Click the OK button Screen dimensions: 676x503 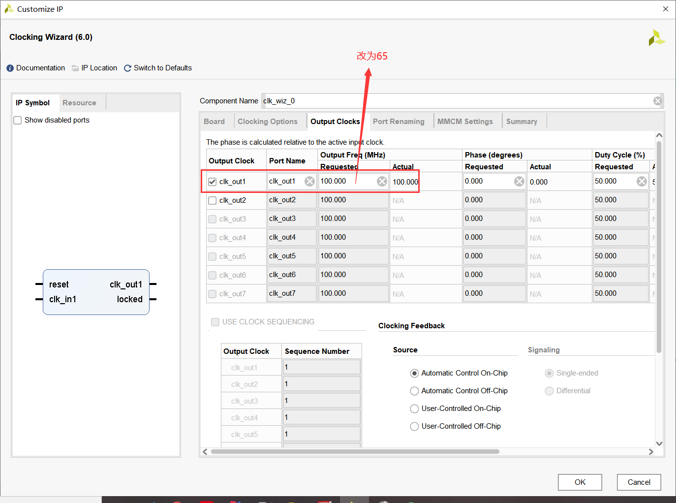[580, 482]
